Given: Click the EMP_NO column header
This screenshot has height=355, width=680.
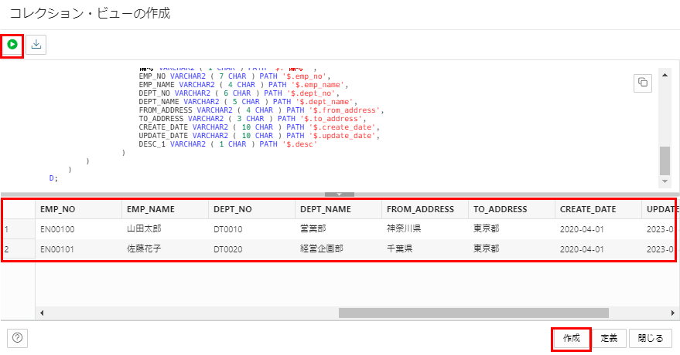Looking at the screenshot, I should click(78, 209).
